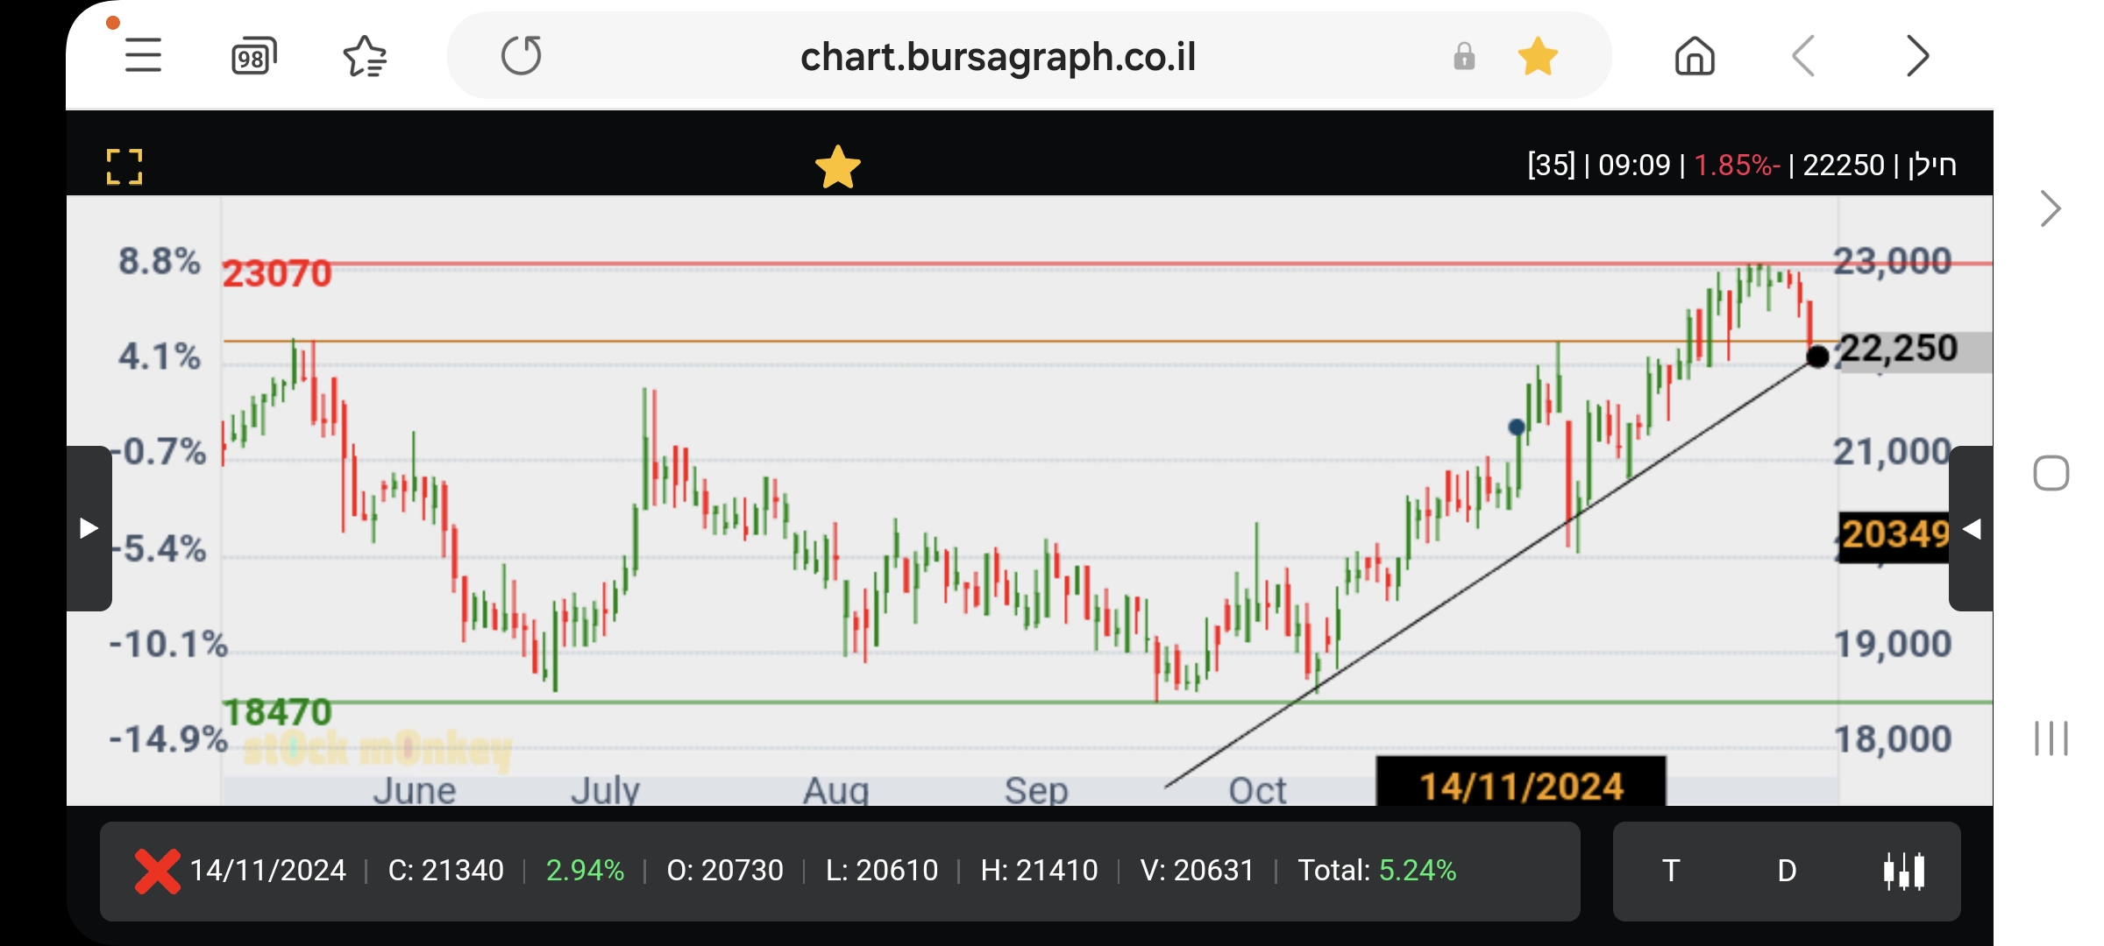The image size is (2104, 946).
Task: Click the chart.bursagraph.co.il address field
Action: point(998,57)
